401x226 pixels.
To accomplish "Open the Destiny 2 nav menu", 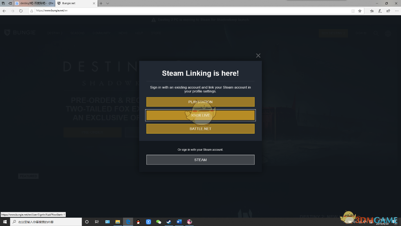I will 55,33.
